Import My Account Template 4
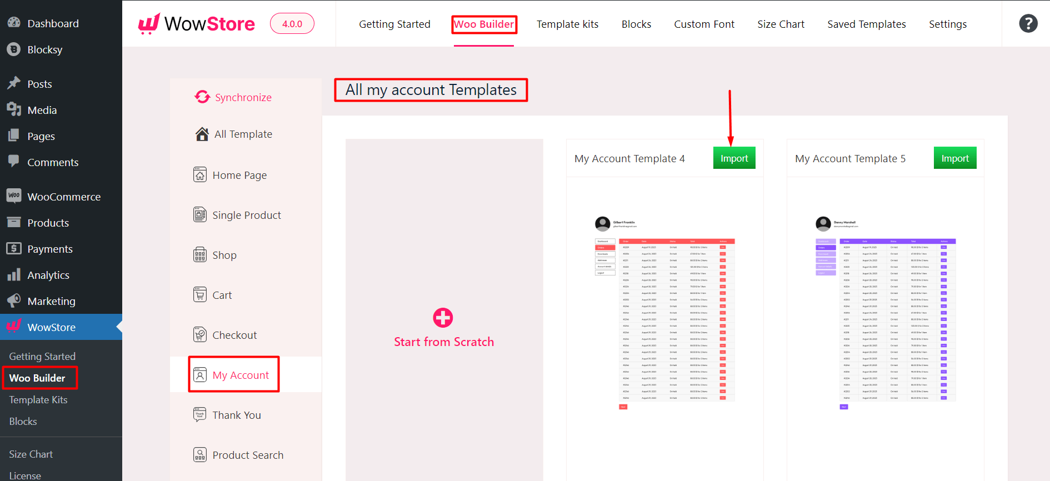Viewport: 1050px width, 481px height. pos(734,158)
